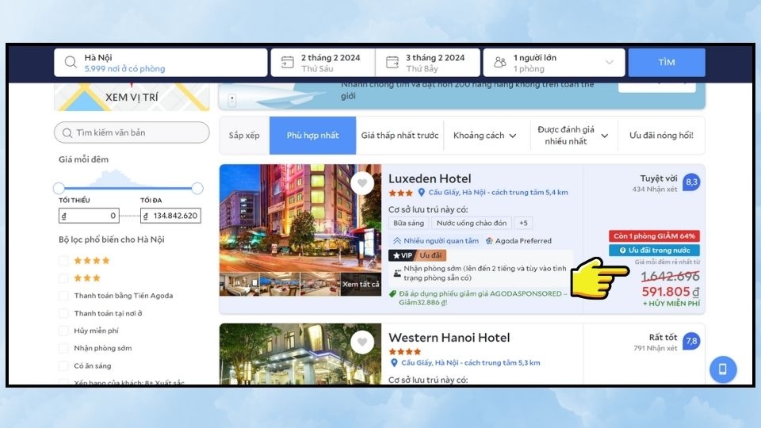Click the VIP star badge
Viewport: 761px width, 428px height.
pyautogui.click(x=403, y=255)
